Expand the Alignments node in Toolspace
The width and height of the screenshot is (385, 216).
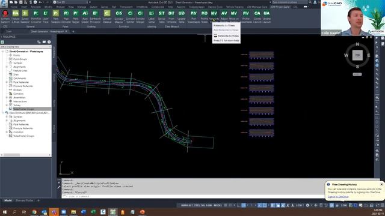point(7,67)
